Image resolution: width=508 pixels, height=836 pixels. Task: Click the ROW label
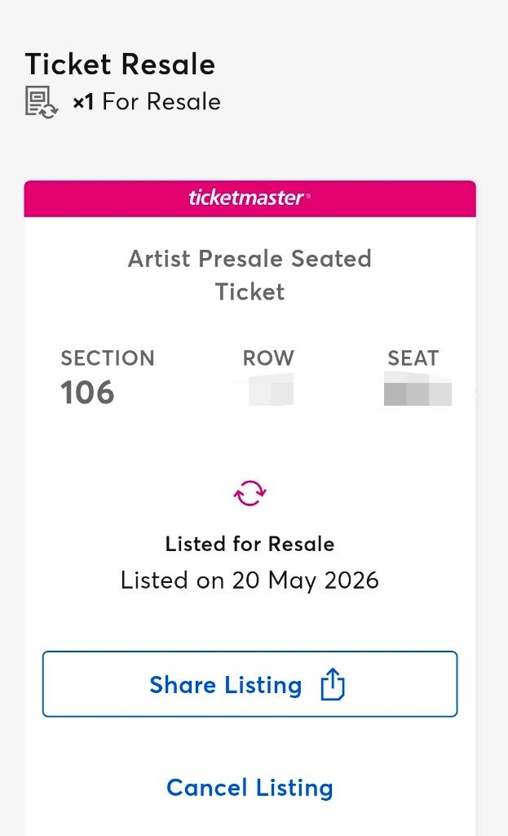click(x=268, y=358)
